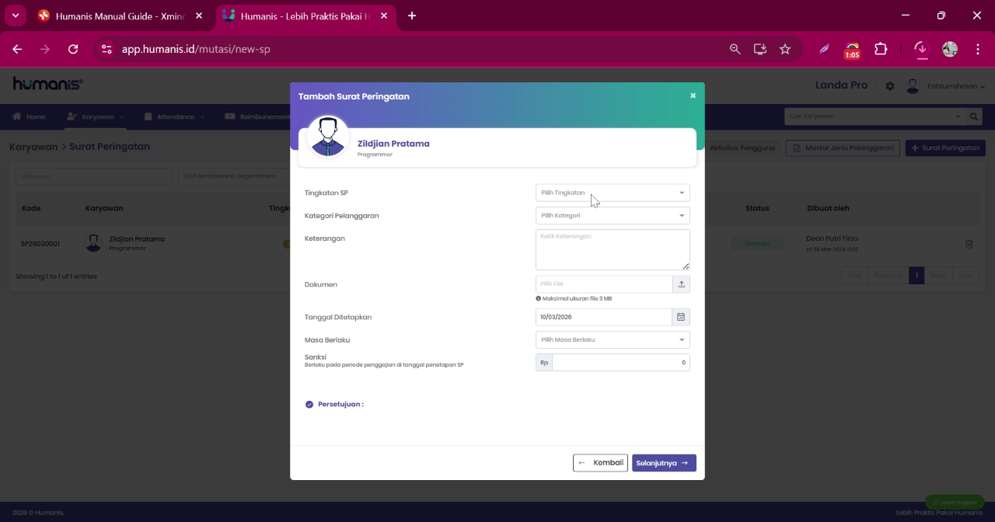Click the site information icon
Image resolution: width=995 pixels, height=522 pixels.
[x=107, y=49]
